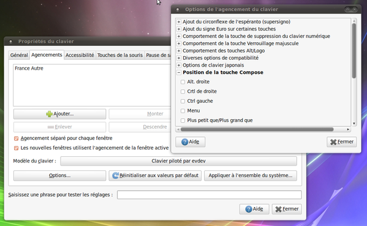Toggle Agencement séparé pour chaque fenêtre
The image size is (367, 226).
(16, 138)
